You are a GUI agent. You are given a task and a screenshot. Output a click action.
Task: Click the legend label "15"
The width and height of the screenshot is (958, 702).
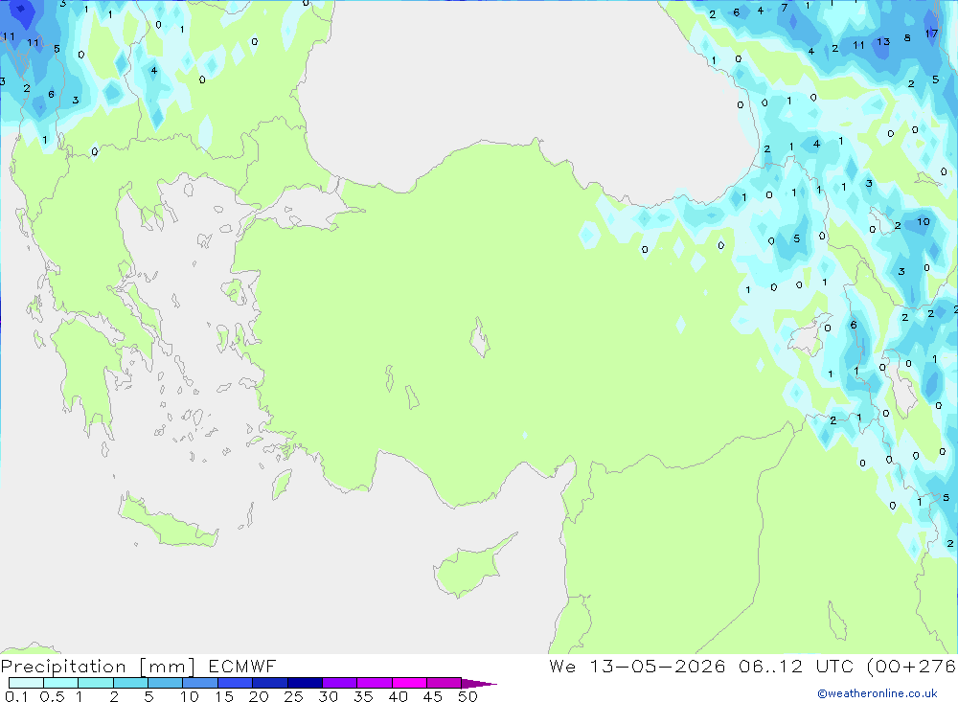coord(224,696)
